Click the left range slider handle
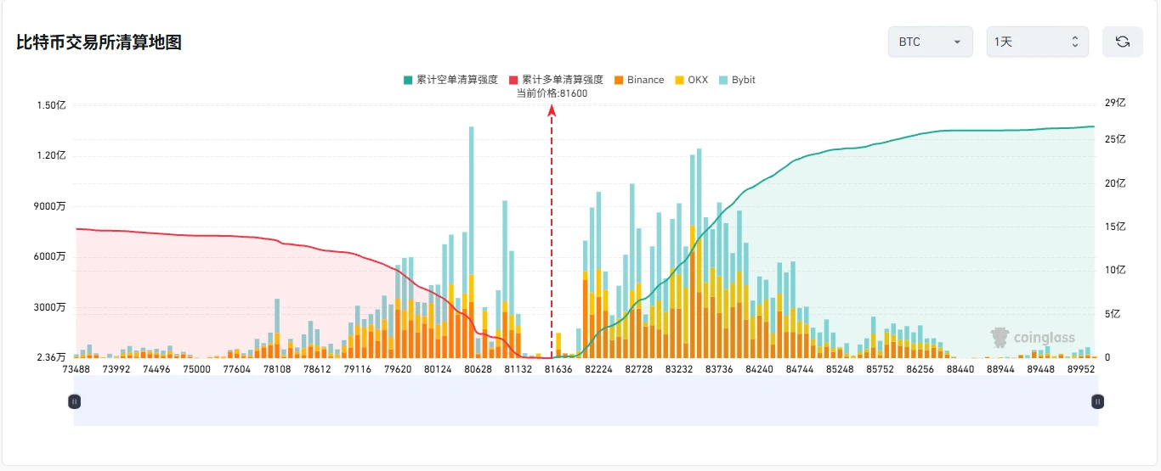Viewport: 1161px width, 471px height. (x=74, y=401)
